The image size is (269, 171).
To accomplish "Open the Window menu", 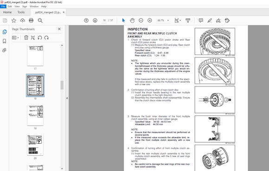I will [x=34, y=6].
